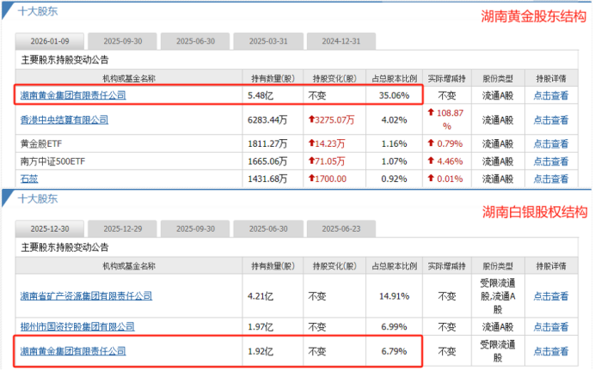Click 郴州市国资控股集团有限公司 link
The width and height of the screenshot is (595, 370).
pos(77,327)
